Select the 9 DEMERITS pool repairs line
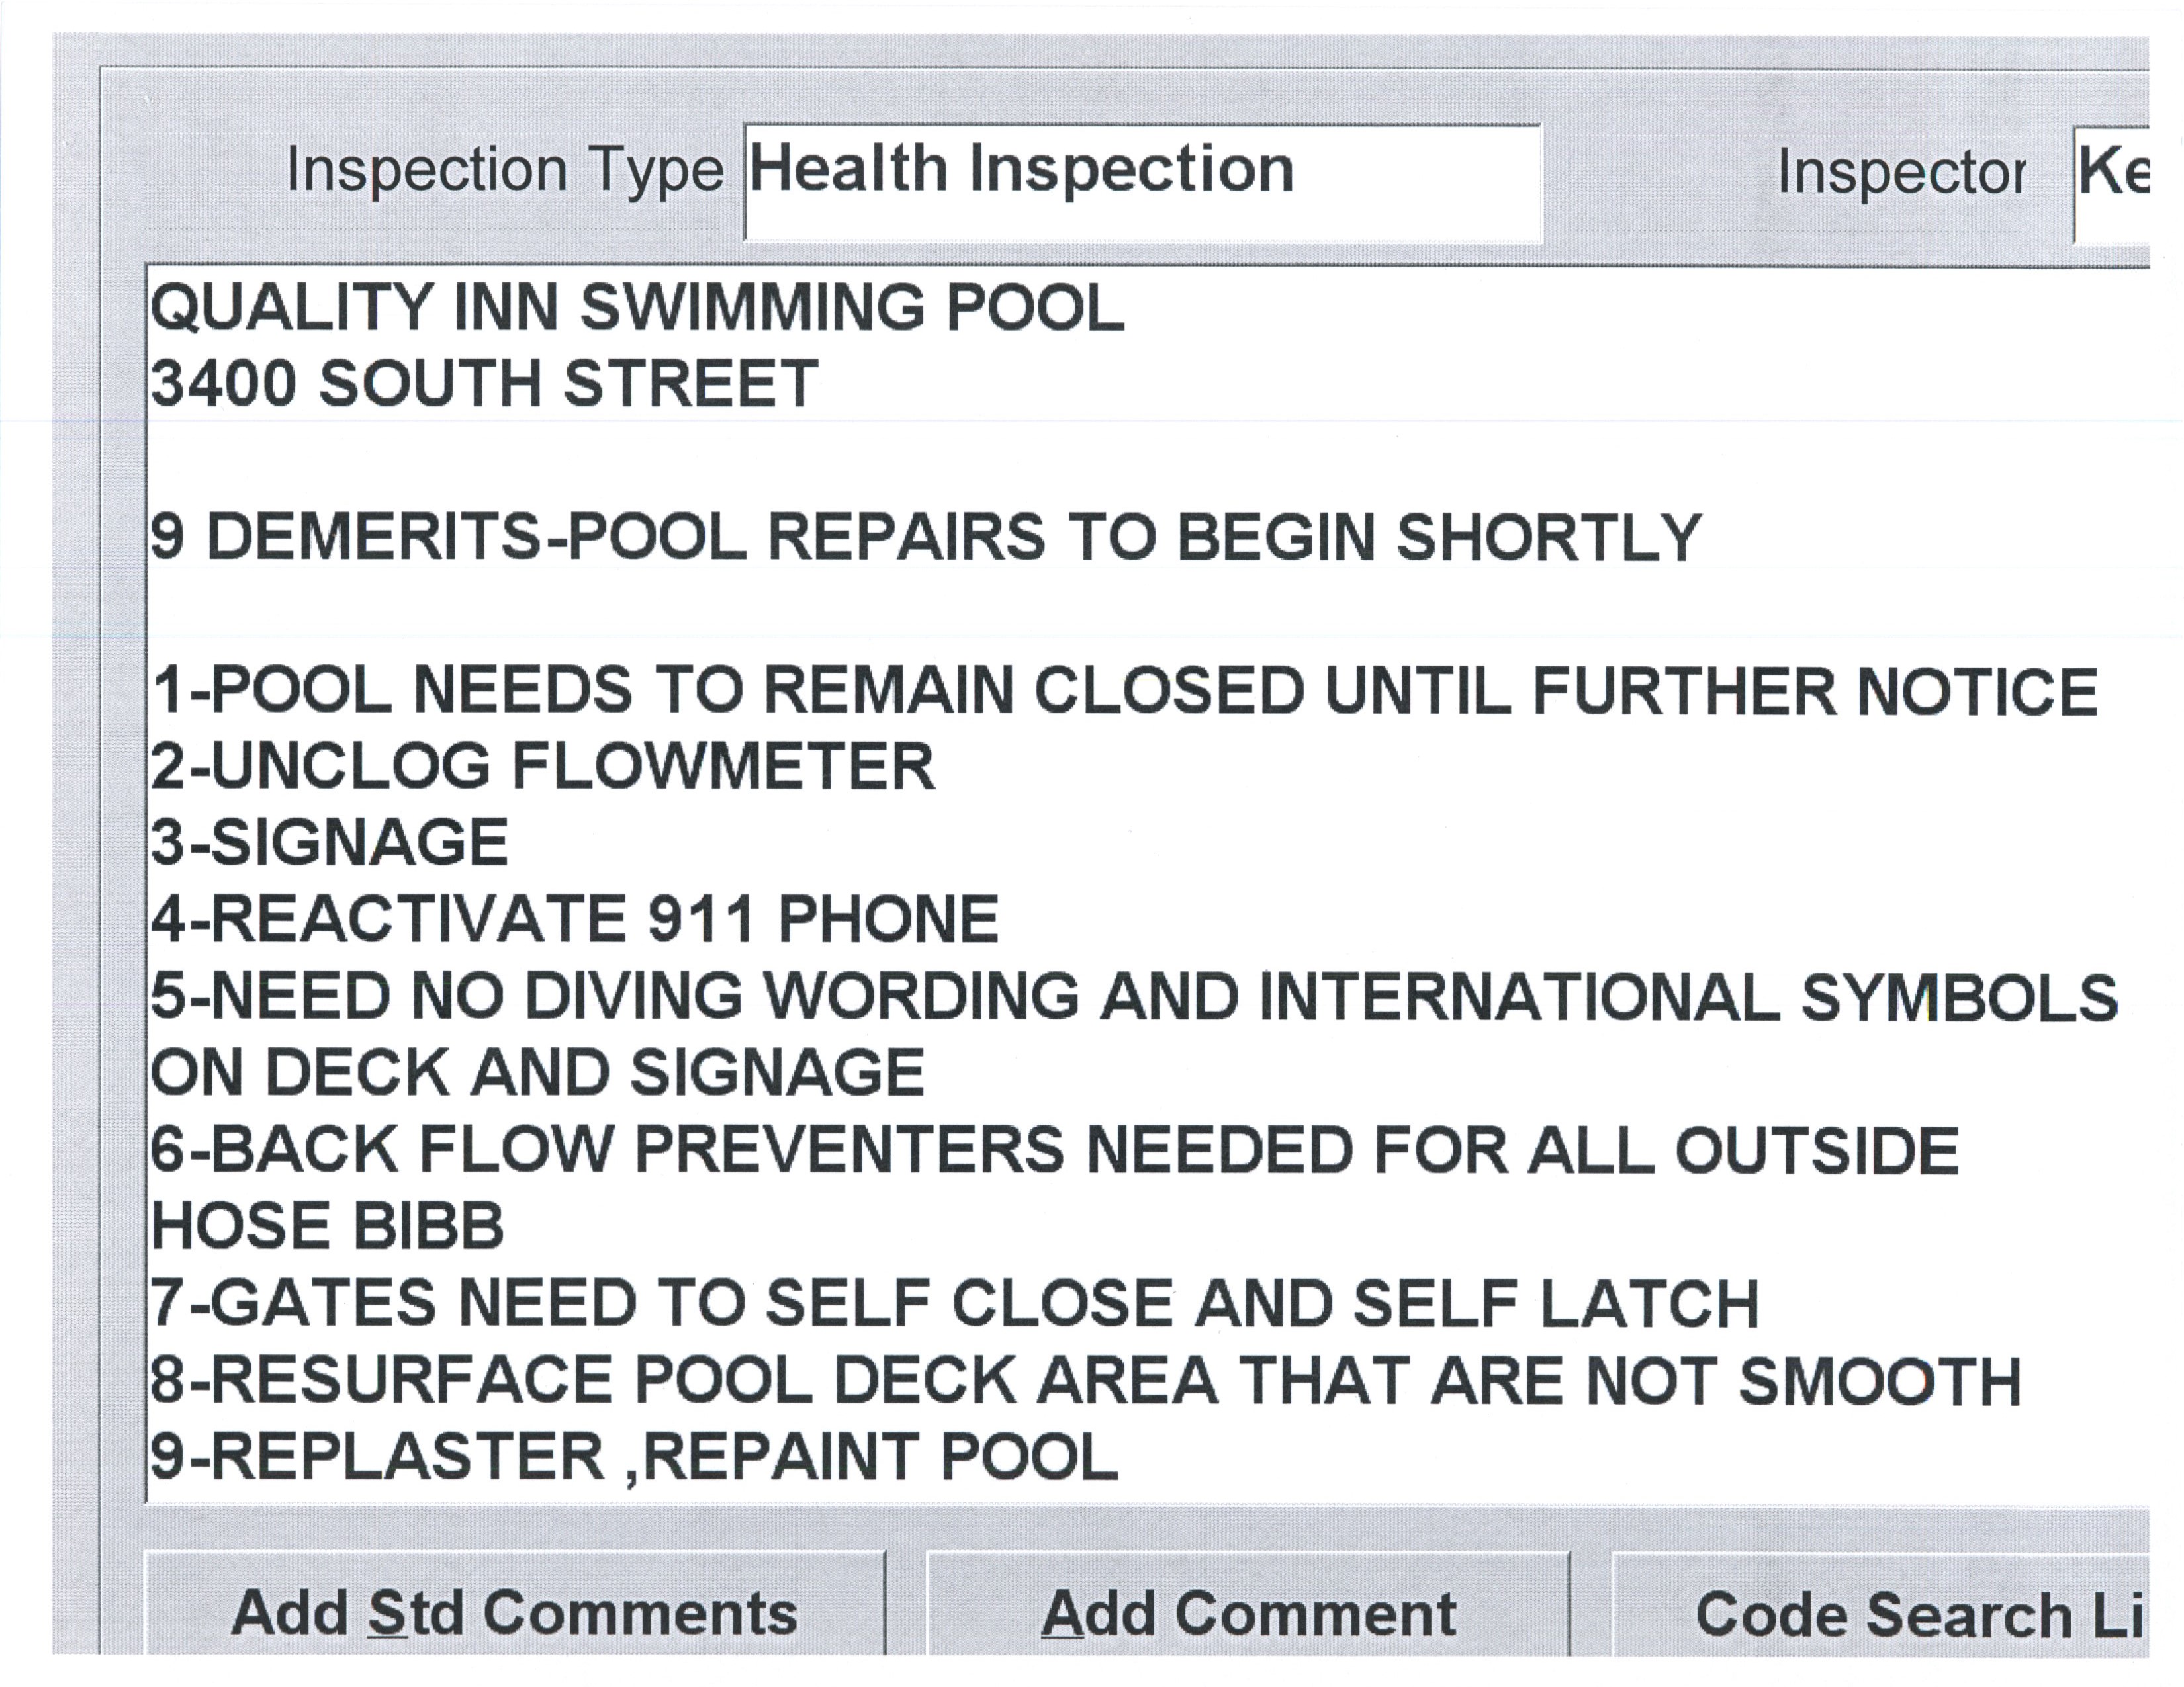 coord(925,538)
